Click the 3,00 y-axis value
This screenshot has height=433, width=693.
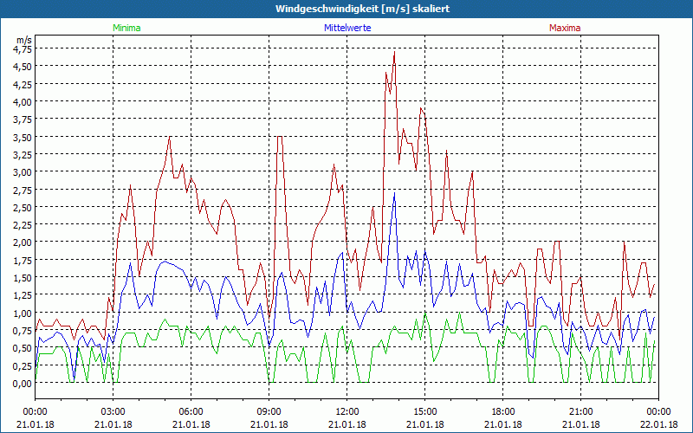(x=23, y=171)
